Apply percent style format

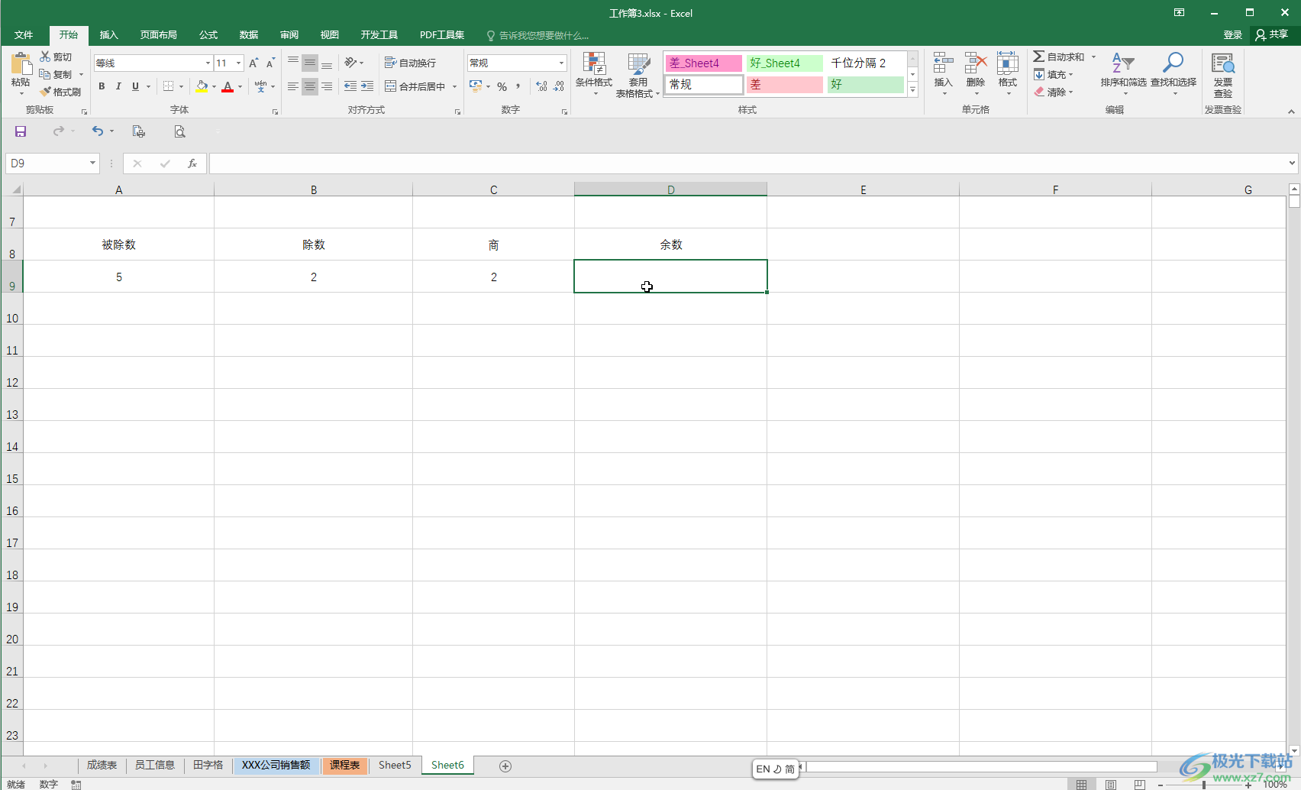point(502,86)
